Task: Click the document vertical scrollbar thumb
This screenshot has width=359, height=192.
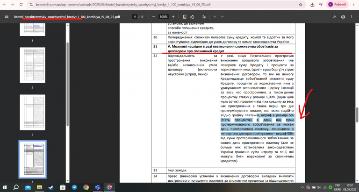Action: coord(357,115)
